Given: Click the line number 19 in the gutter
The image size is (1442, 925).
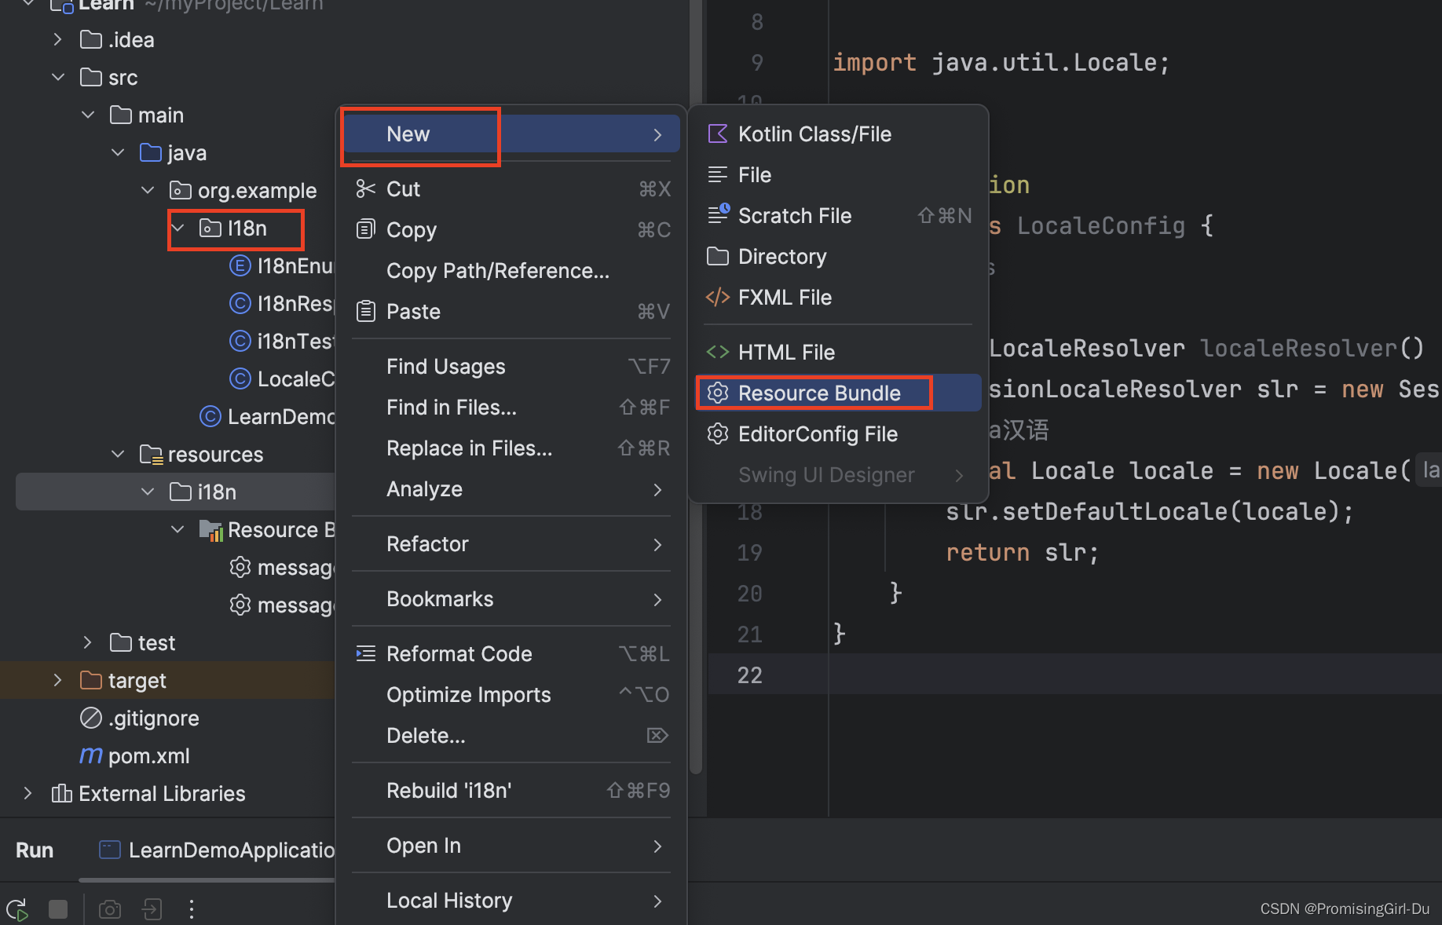Looking at the screenshot, I should tap(749, 553).
